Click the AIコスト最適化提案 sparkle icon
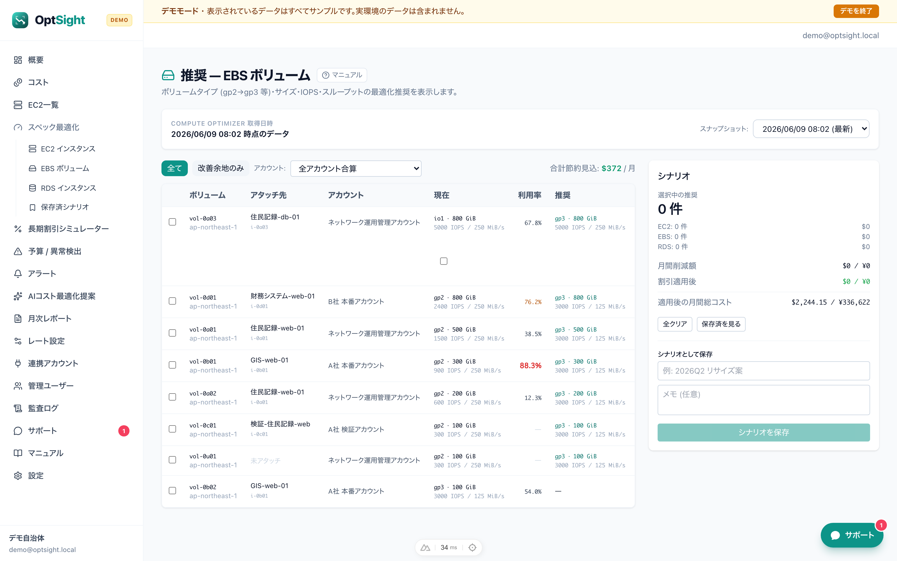897x561 pixels. click(x=18, y=296)
